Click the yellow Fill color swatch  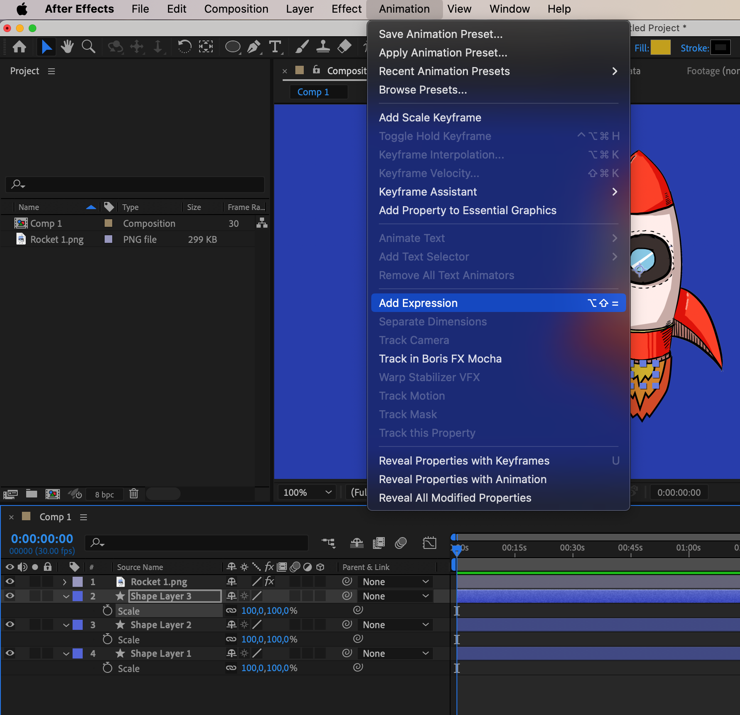point(660,48)
